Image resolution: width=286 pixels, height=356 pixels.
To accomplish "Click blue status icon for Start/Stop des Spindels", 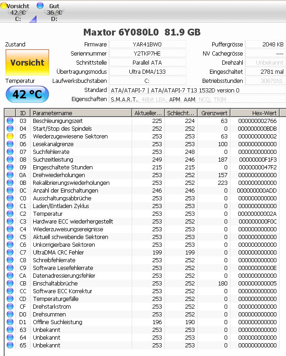I will tap(10, 128).
